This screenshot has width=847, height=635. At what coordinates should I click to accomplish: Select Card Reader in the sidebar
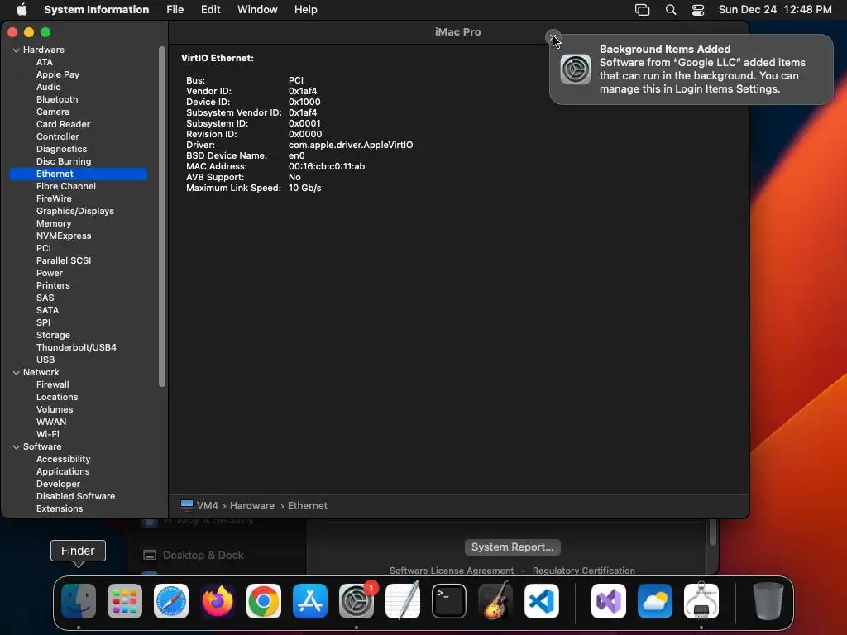[x=63, y=124]
